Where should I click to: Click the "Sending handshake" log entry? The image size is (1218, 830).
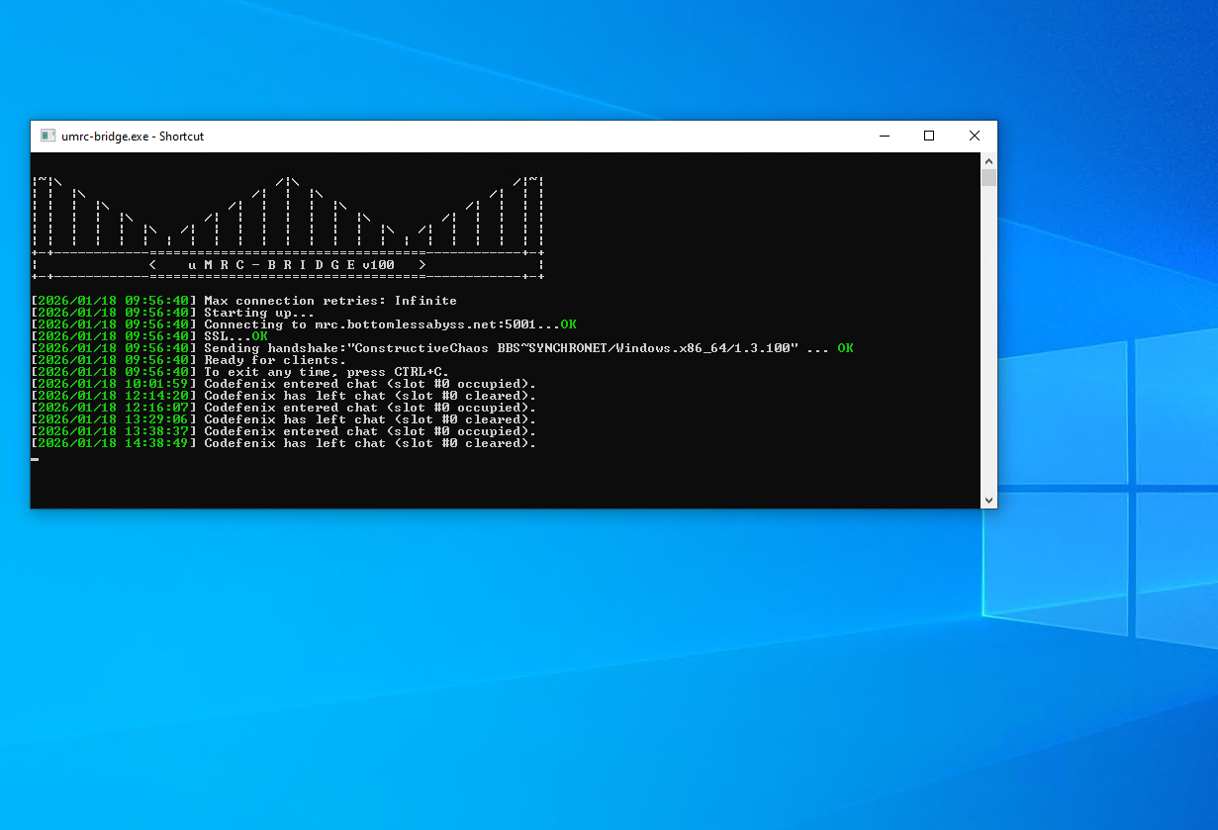500,348
